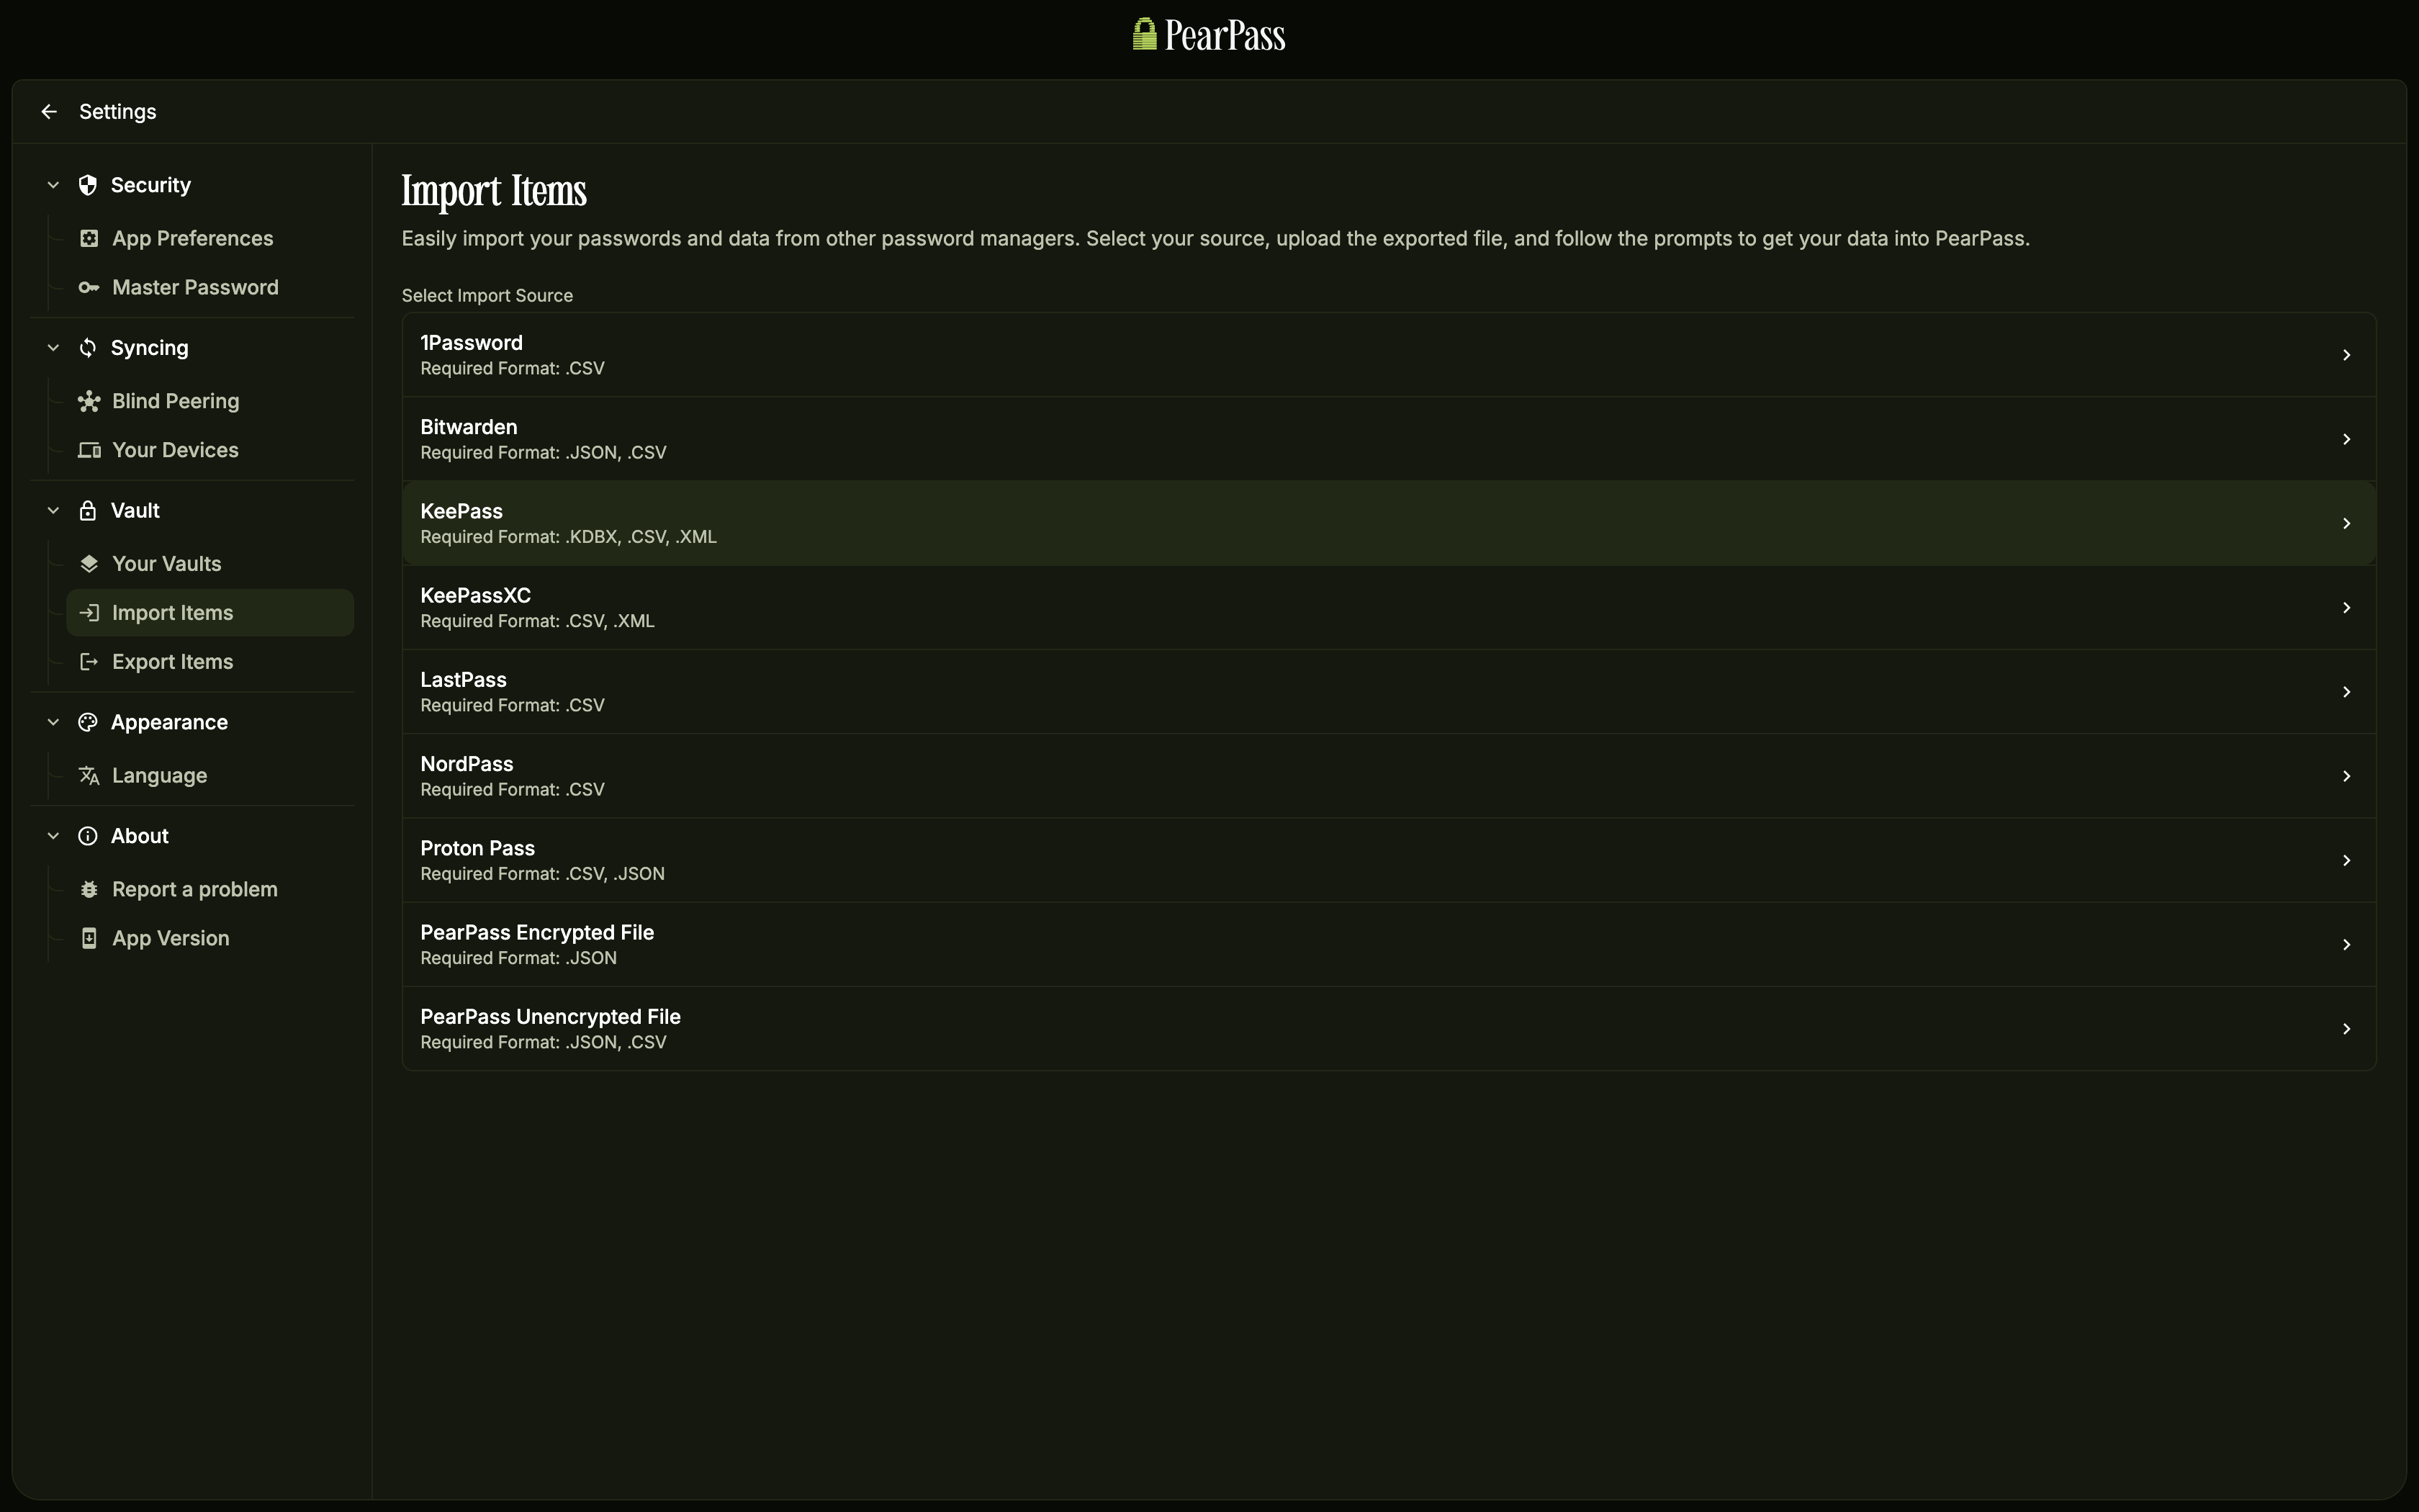This screenshot has width=2419, height=1512.
Task: Click the back arrow next to Settings
Action: 49,112
